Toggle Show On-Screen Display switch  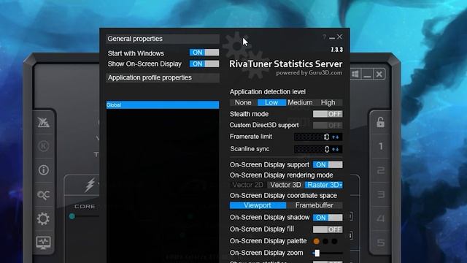click(x=204, y=64)
